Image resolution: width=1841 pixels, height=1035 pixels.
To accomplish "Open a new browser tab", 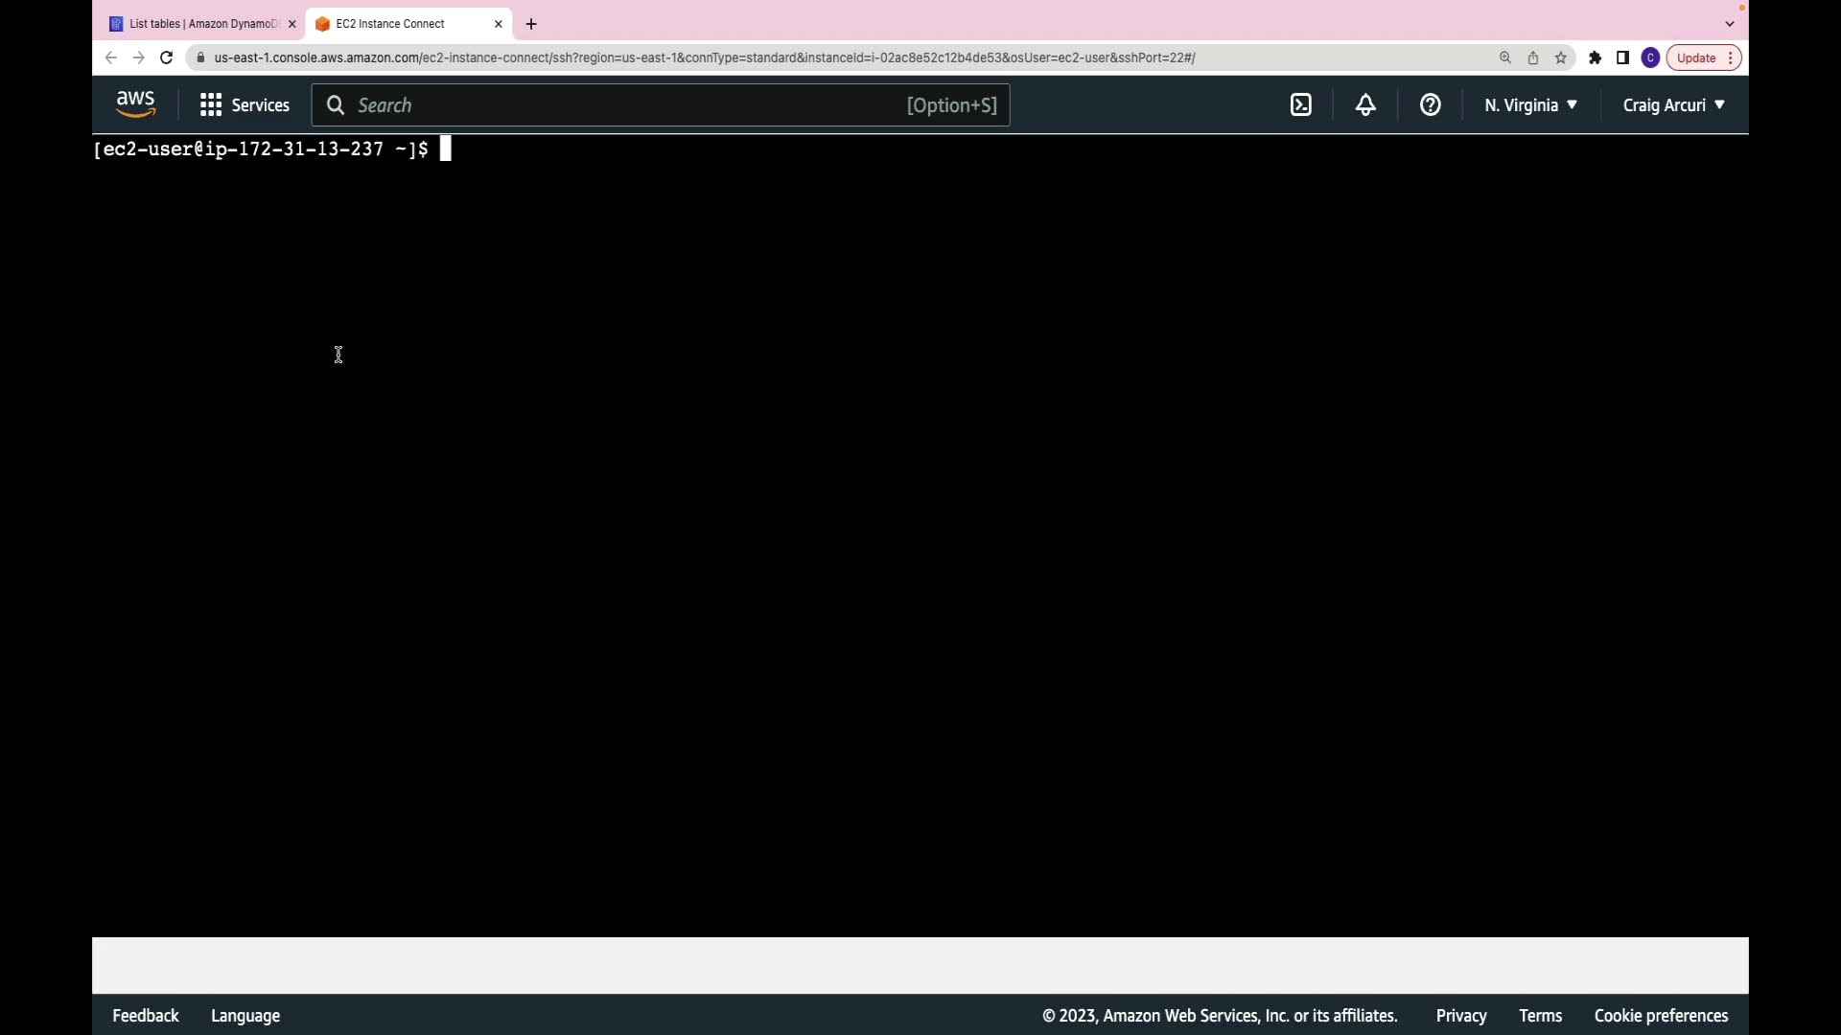I will 531,24.
